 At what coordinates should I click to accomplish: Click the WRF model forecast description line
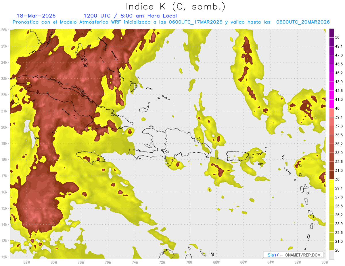[x=171, y=22]
